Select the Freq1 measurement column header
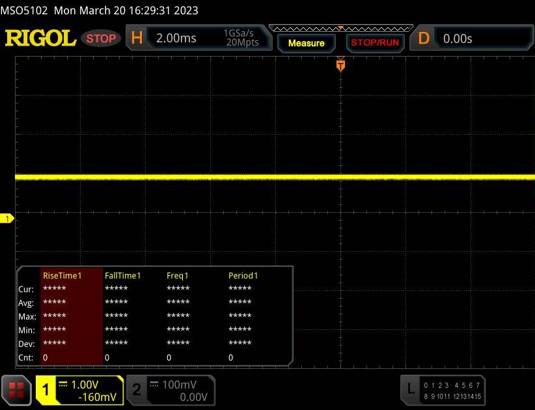Viewport: 535px width, 410px height. point(178,276)
